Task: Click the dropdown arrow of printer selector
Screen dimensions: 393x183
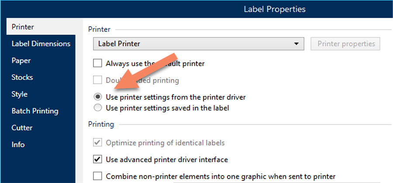Action: pos(296,44)
